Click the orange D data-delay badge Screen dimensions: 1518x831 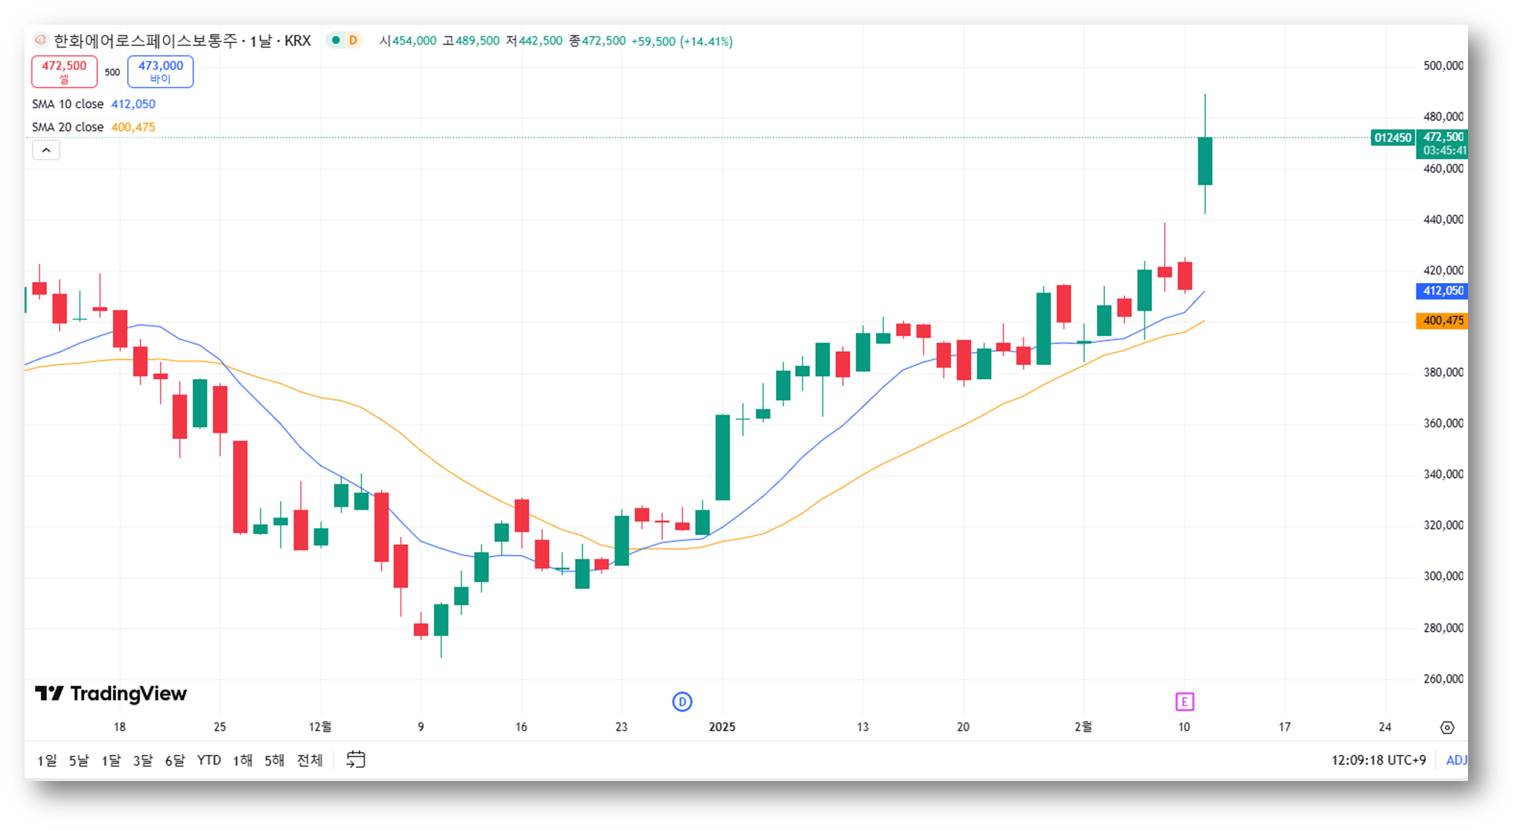click(353, 41)
